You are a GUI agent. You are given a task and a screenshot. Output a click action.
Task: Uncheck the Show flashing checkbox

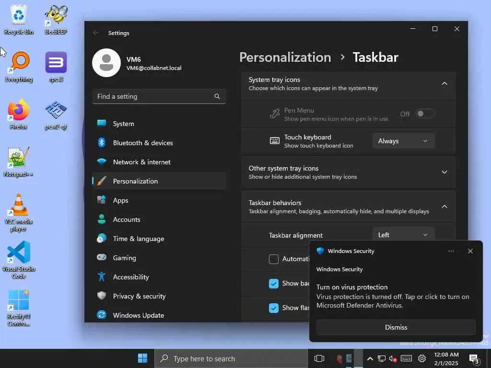point(274,308)
